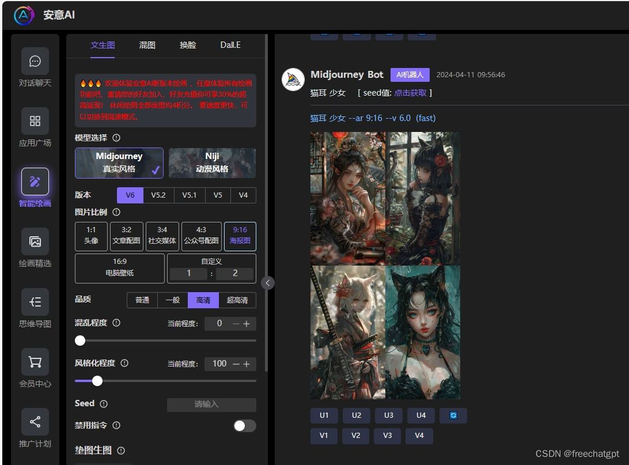Viewport: 629px width, 465px height.
Task: Set quality to 高清
Action: (x=203, y=300)
